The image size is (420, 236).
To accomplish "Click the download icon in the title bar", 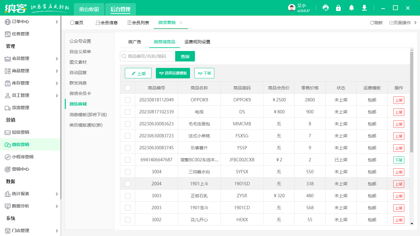I will point(364,8).
